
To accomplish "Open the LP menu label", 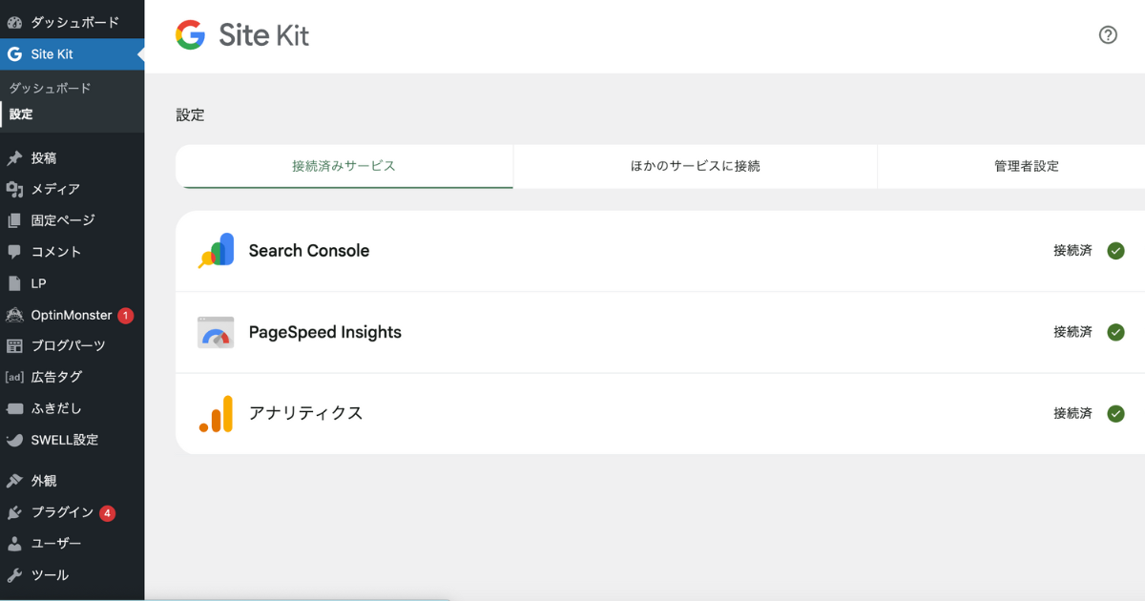I will (x=38, y=283).
